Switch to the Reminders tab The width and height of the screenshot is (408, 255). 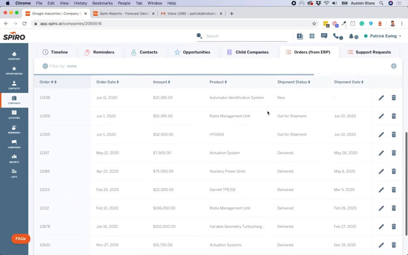[99, 52]
